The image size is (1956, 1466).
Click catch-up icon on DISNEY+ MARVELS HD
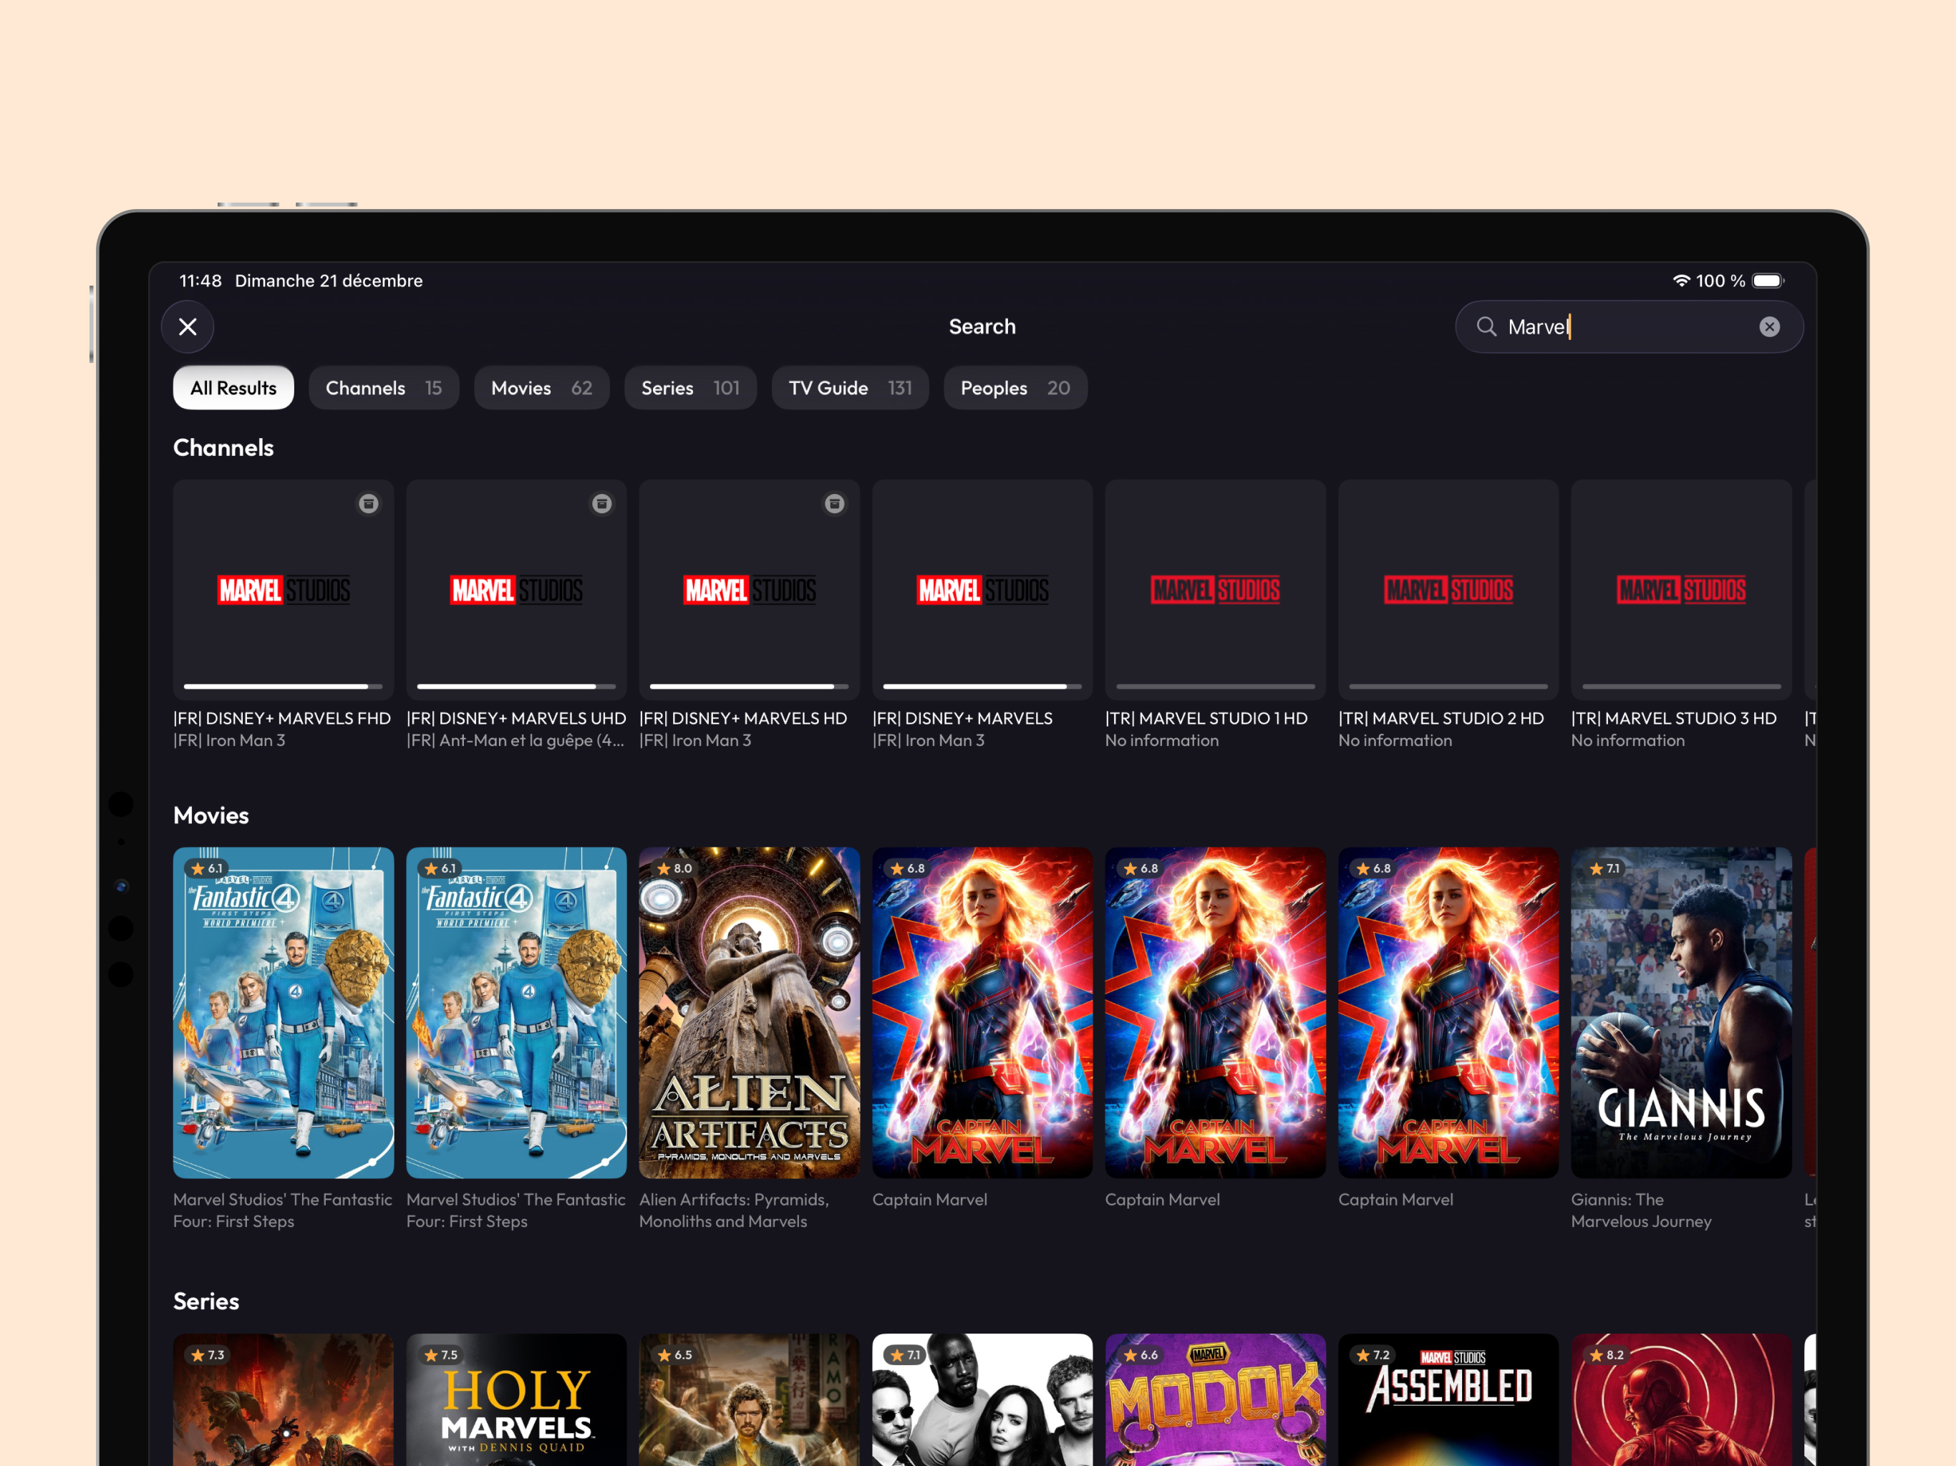[834, 504]
